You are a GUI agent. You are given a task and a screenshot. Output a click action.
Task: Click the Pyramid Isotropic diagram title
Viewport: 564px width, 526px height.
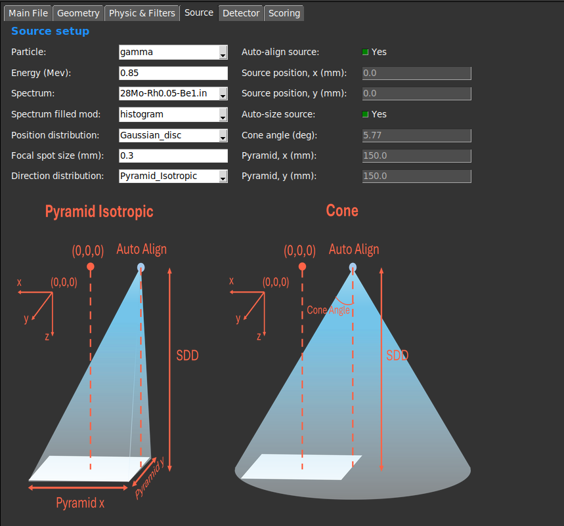click(x=99, y=211)
